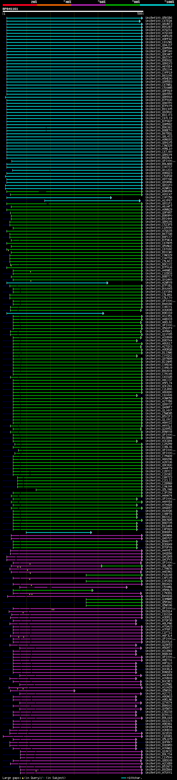
Task: Click the UniRef100_C1E6R1 label
Action: coord(159,736)
